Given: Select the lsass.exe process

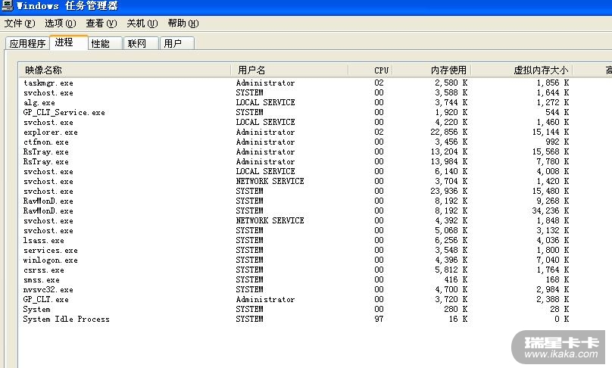Looking at the screenshot, I should pyautogui.click(x=43, y=240).
